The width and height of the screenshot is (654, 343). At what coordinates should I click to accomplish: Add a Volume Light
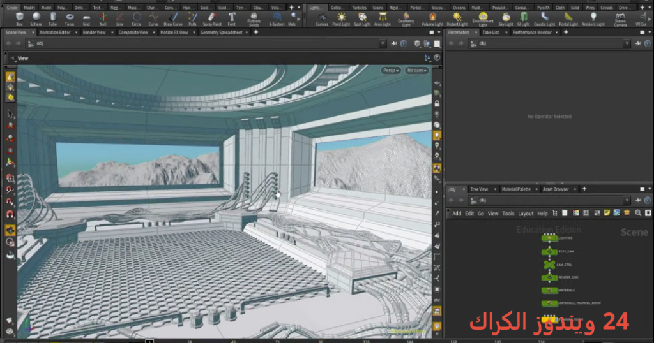tap(432, 18)
